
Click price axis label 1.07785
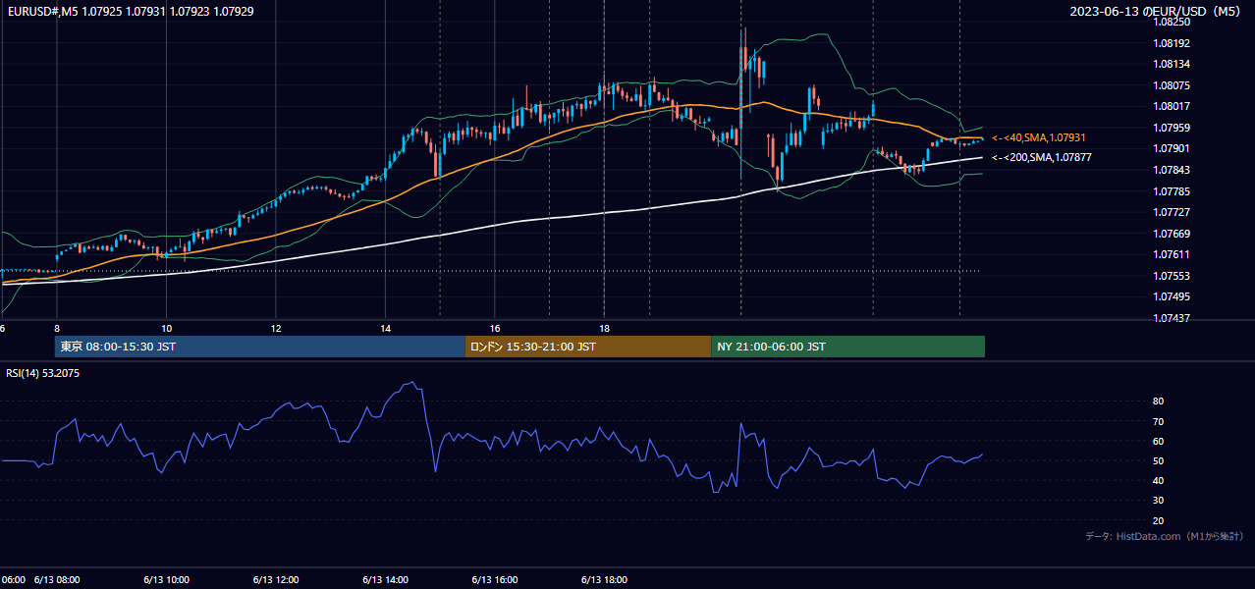(x=1172, y=191)
